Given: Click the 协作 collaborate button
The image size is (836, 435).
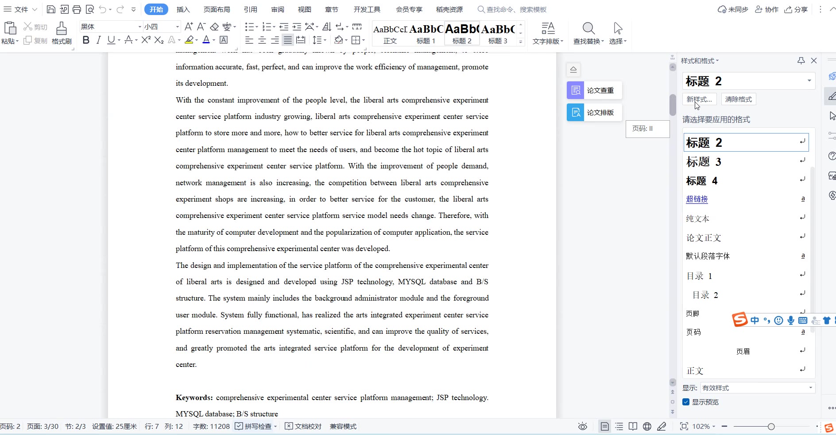Looking at the screenshot, I should tap(766, 9).
